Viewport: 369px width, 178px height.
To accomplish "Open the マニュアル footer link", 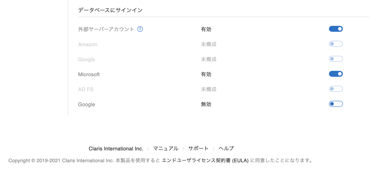I will 166,149.
